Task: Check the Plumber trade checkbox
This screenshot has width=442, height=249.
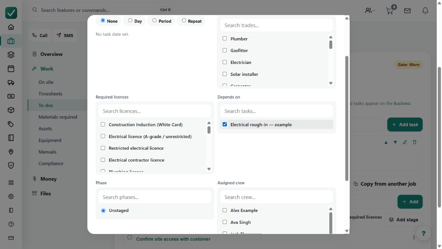Action: (225, 38)
